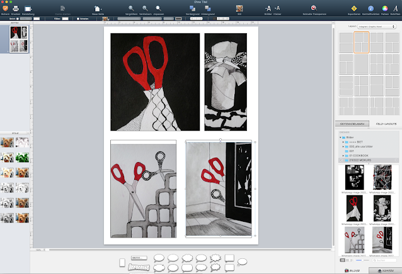Pick the rectangular balloon in the top row
The width and height of the screenshot is (402, 274).
(x=229, y=258)
